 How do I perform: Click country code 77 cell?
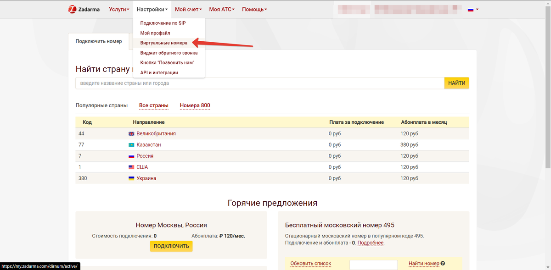81,145
